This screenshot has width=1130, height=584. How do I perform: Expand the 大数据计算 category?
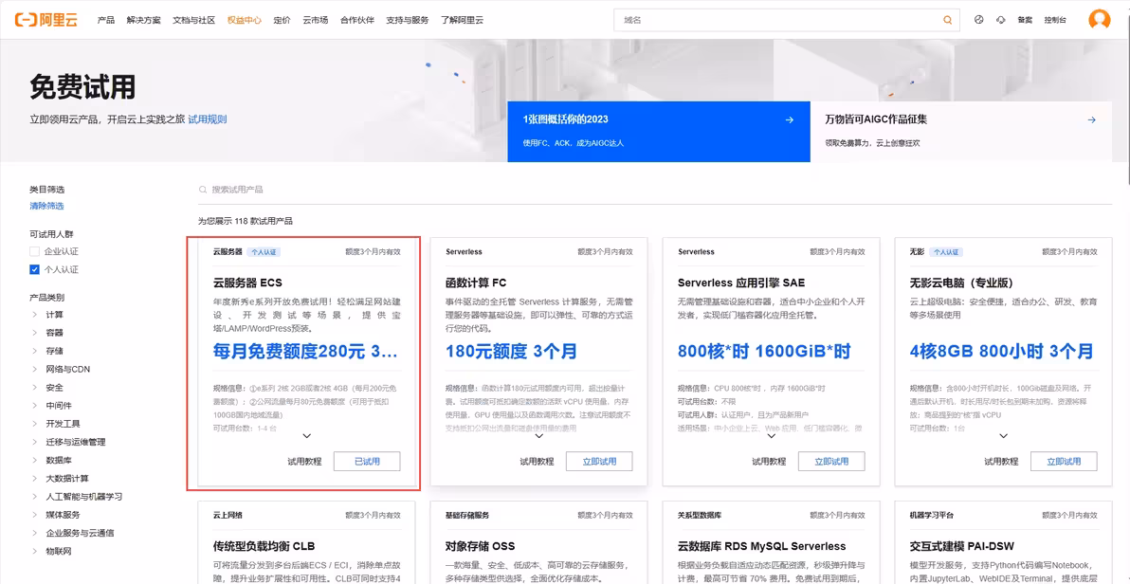tap(34, 478)
